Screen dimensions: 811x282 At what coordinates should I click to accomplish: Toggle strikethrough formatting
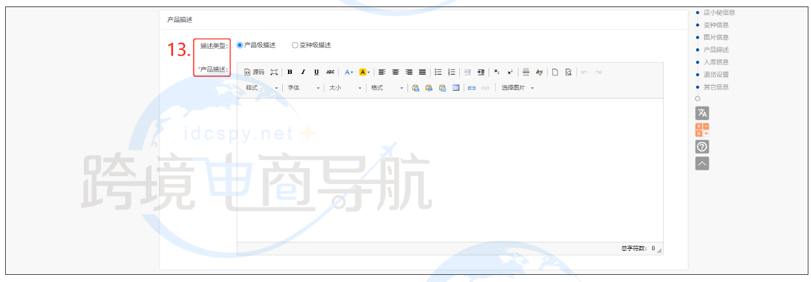point(330,72)
